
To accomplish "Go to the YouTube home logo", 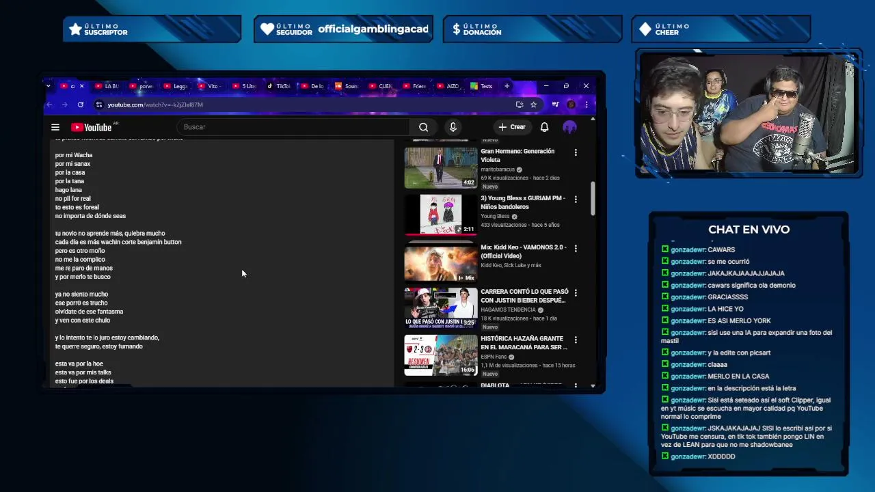I will click(92, 127).
